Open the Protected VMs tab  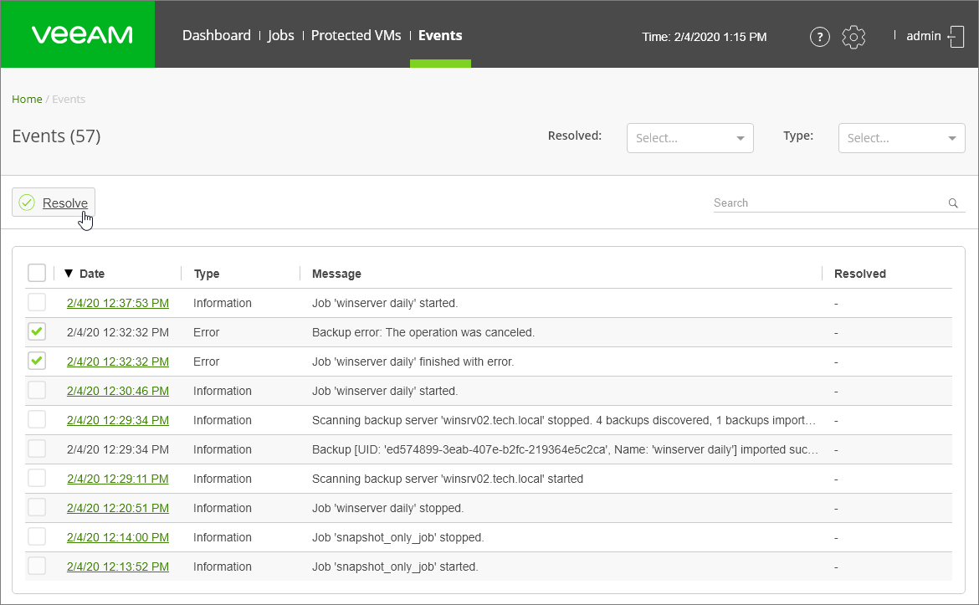pos(356,35)
